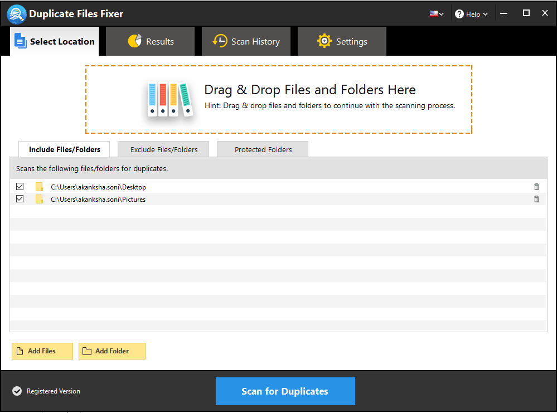557x413 pixels.
Task: Delete the Desktop folder entry with trash icon
Action: (536, 187)
